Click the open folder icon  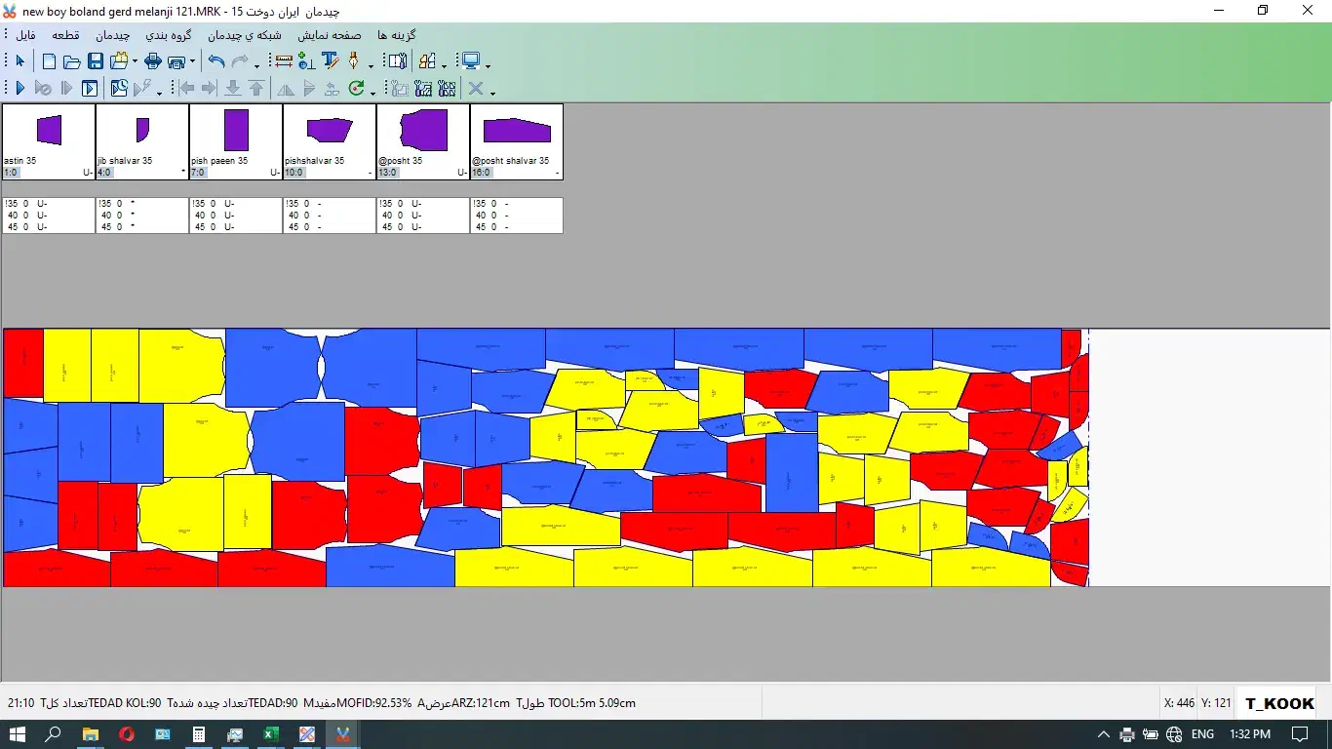[72, 61]
